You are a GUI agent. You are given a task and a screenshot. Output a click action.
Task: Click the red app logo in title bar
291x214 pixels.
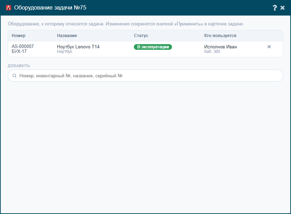point(8,8)
